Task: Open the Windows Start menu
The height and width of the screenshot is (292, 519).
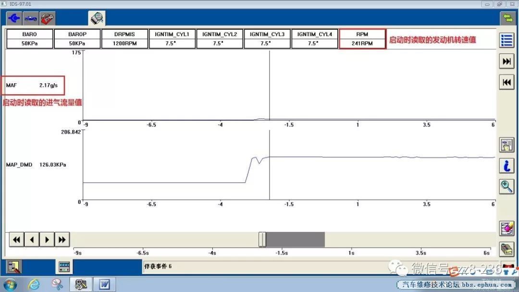Action: [10, 285]
